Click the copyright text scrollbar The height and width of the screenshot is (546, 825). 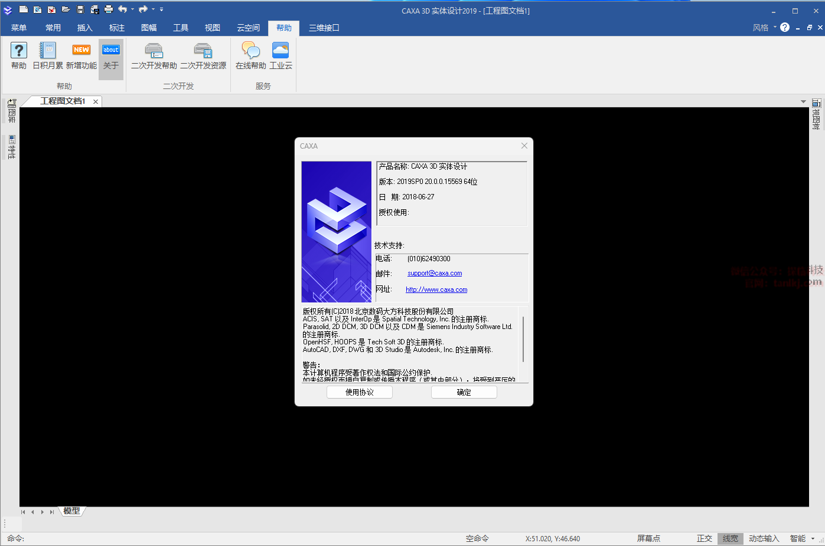point(523,340)
